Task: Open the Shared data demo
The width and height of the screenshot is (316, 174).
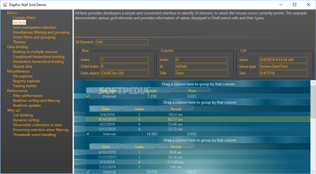Action: pyautogui.click(x=23, y=66)
